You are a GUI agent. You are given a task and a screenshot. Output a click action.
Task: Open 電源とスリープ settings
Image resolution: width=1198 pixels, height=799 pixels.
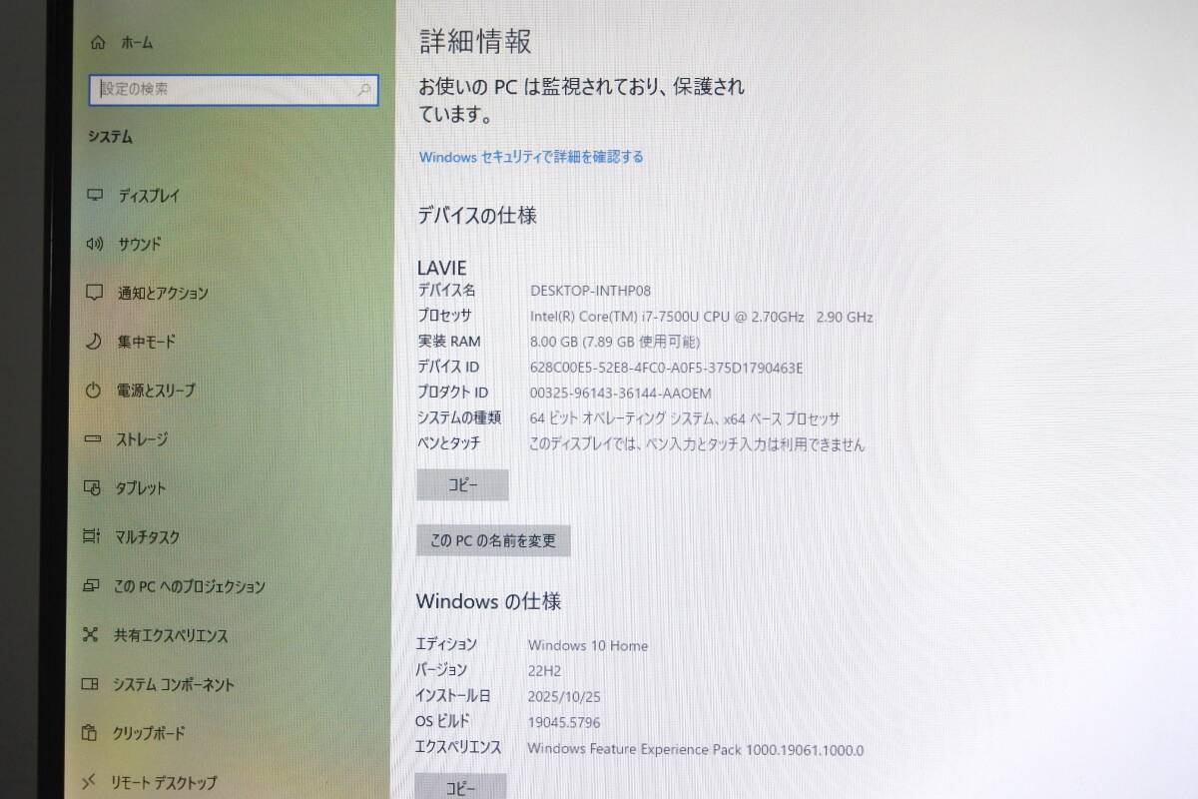(156, 391)
